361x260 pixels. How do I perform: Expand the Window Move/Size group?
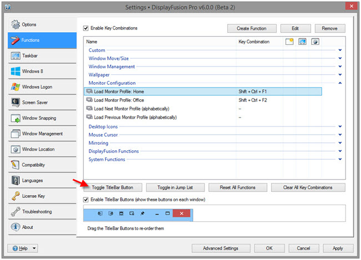tap(340, 58)
